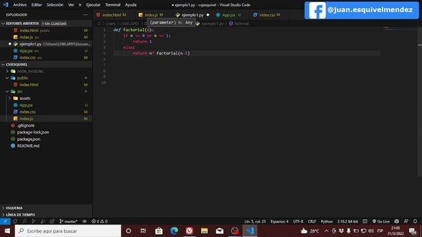The width and height of the screenshot is (422, 237).
Task: Open the Source Control icon in bottom bar
Action: 34,221
